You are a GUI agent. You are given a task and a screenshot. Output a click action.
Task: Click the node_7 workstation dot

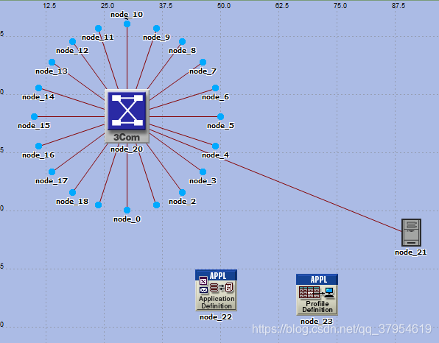(x=203, y=62)
